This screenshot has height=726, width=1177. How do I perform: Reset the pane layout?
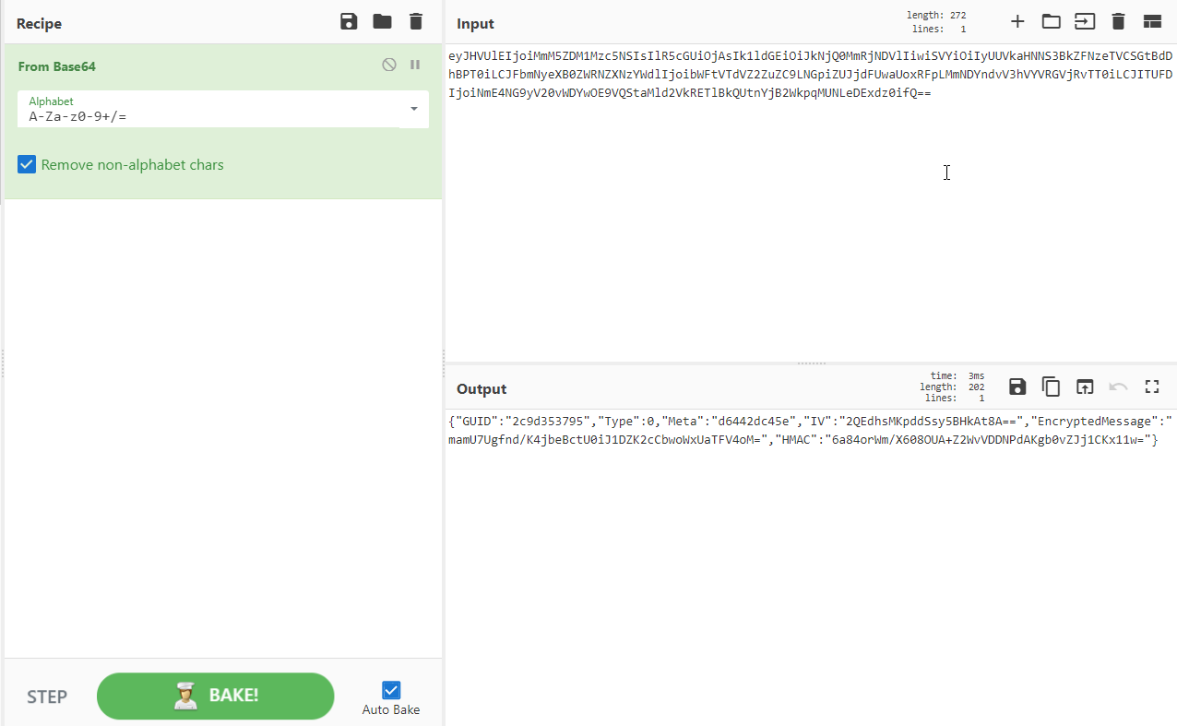click(x=1152, y=22)
